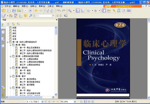The height and width of the screenshot is (104, 150).
Task: Open Search with the binoculars icon
Action: (x=119, y=10)
